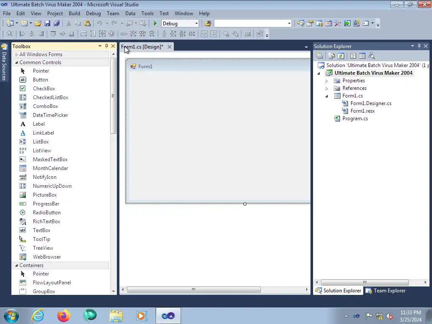Click designer horizontal scrollbar right arrow
The image size is (432, 324).
[307, 289]
